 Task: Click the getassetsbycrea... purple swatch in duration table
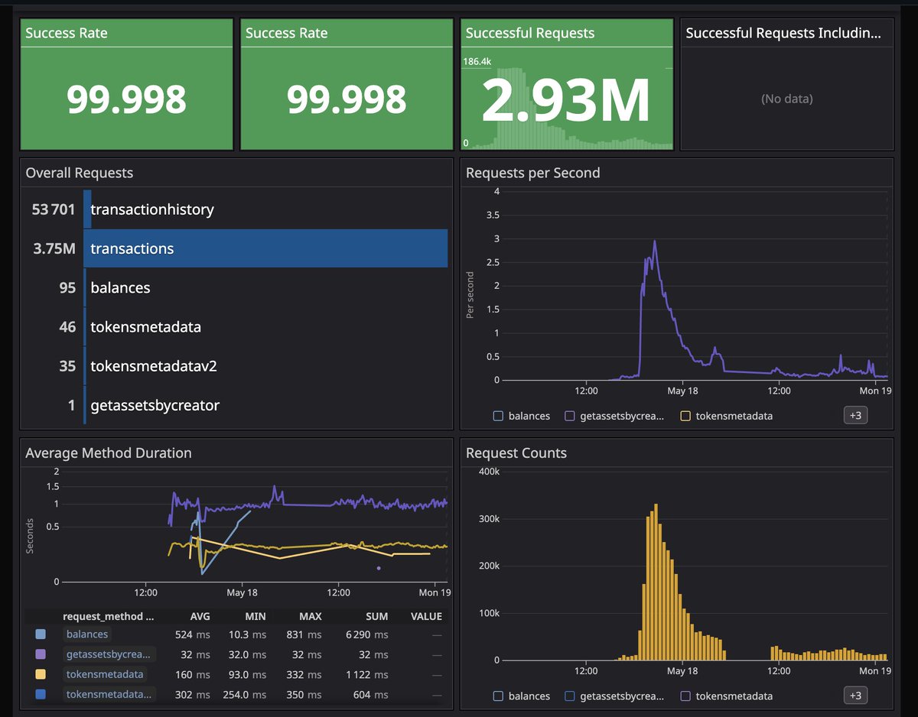tap(41, 654)
